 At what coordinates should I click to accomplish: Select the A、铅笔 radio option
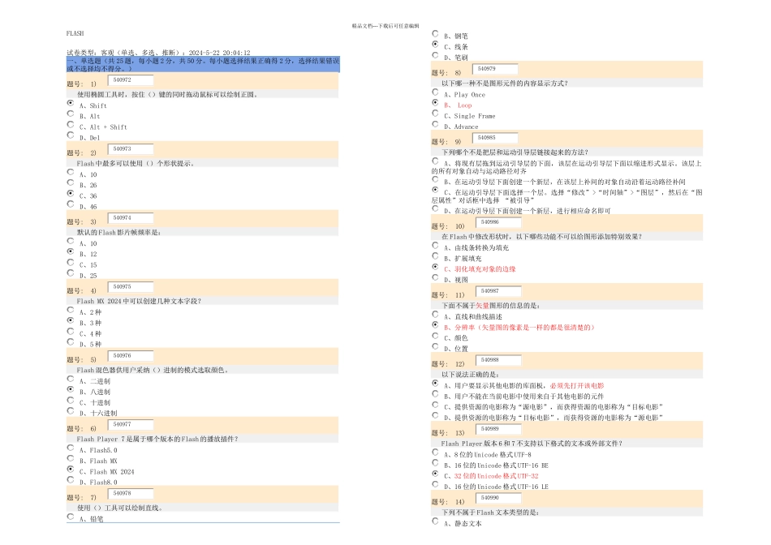click(71, 516)
